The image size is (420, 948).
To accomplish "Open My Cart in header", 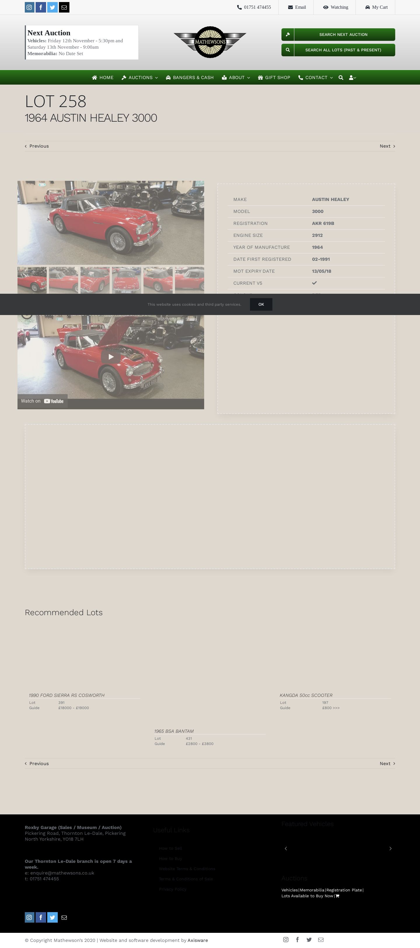I will [376, 7].
